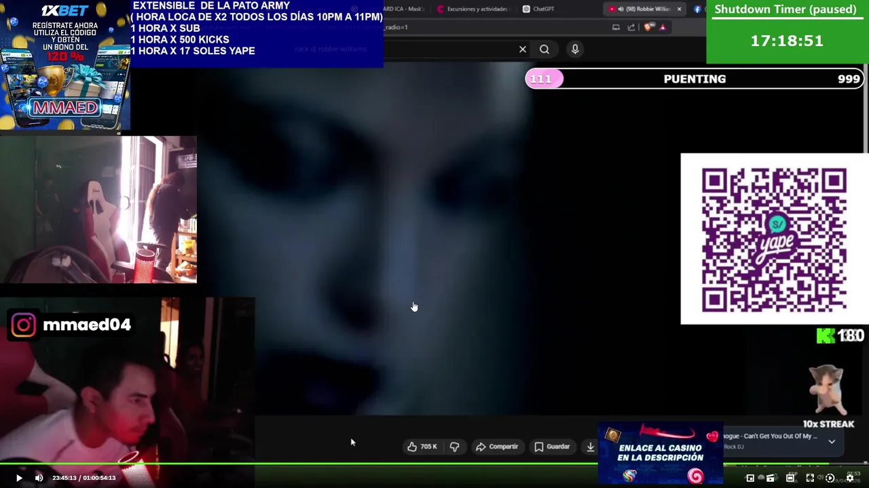Click the PUENTING goal progress bar
The image size is (869, 488).
(x=695, y=79)
